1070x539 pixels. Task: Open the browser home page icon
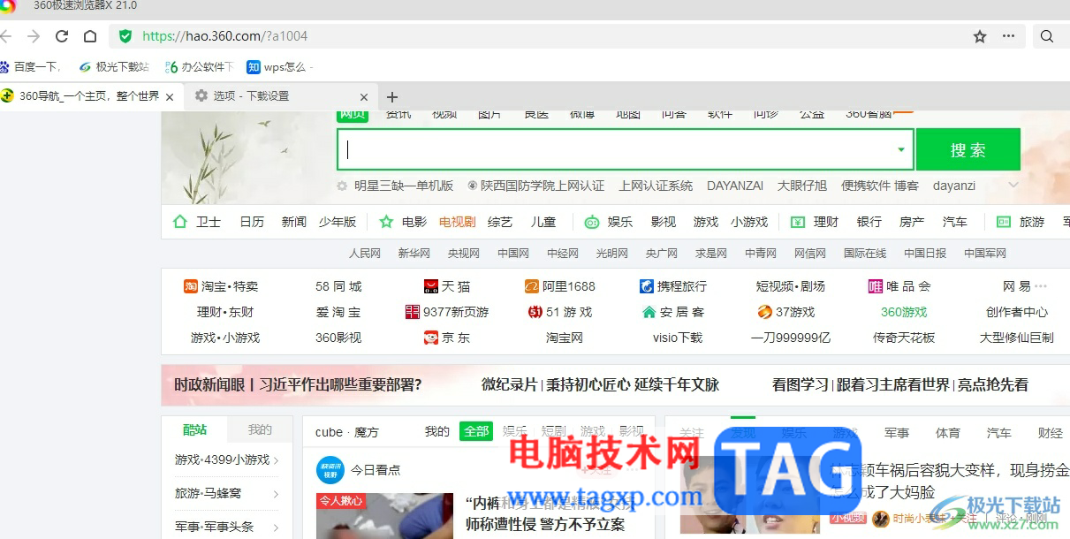pyautogui.click(x=90, y=36)
